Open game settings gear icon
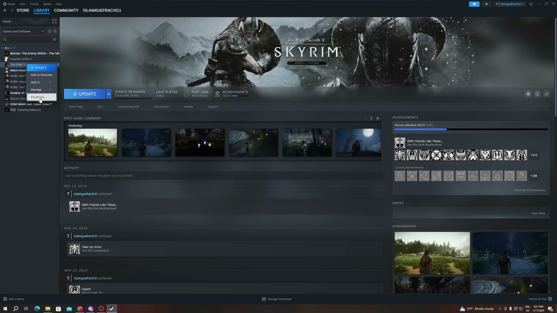The width and height of the screenshot is (557, 313). point(528,94)
